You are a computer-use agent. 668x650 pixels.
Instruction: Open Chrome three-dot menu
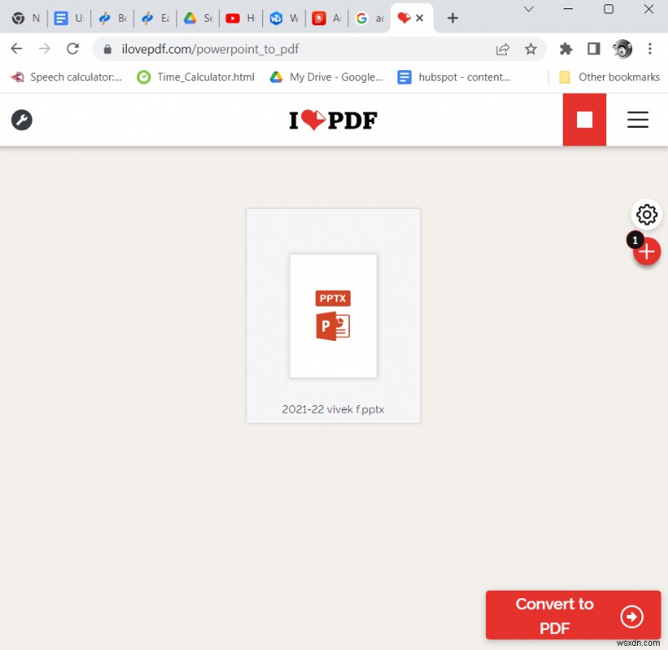pyautogui.click(x=650, y=49)
